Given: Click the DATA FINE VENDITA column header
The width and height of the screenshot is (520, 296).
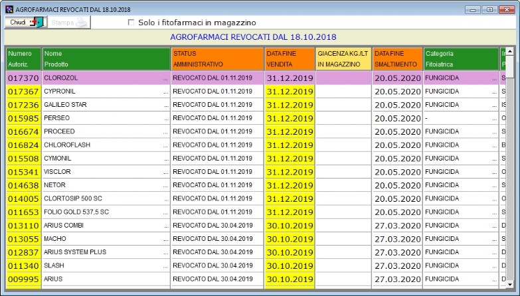Looking at the screenshot, I should (290, 59).
